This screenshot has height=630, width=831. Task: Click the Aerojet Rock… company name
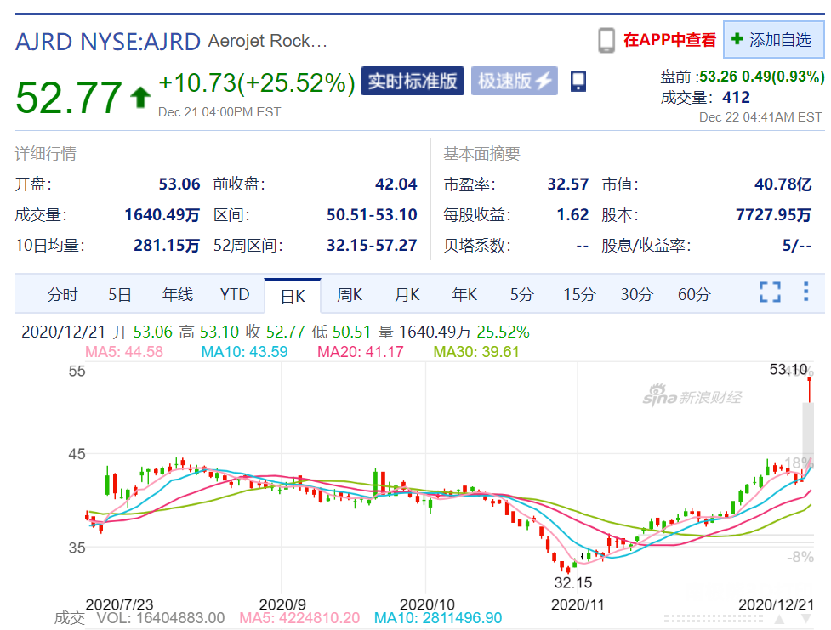click(x=268, y=41)
